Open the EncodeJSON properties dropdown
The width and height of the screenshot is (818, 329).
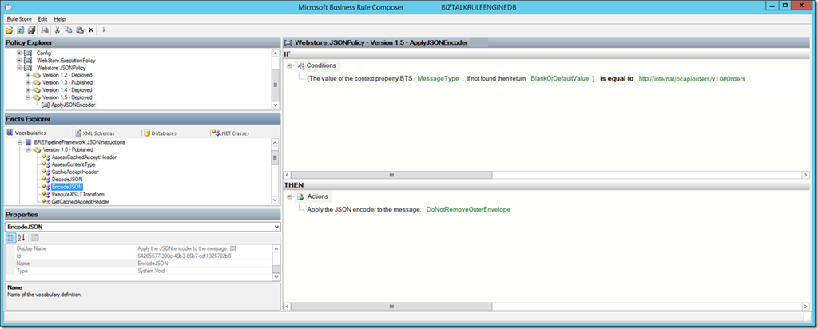(276, 228)
